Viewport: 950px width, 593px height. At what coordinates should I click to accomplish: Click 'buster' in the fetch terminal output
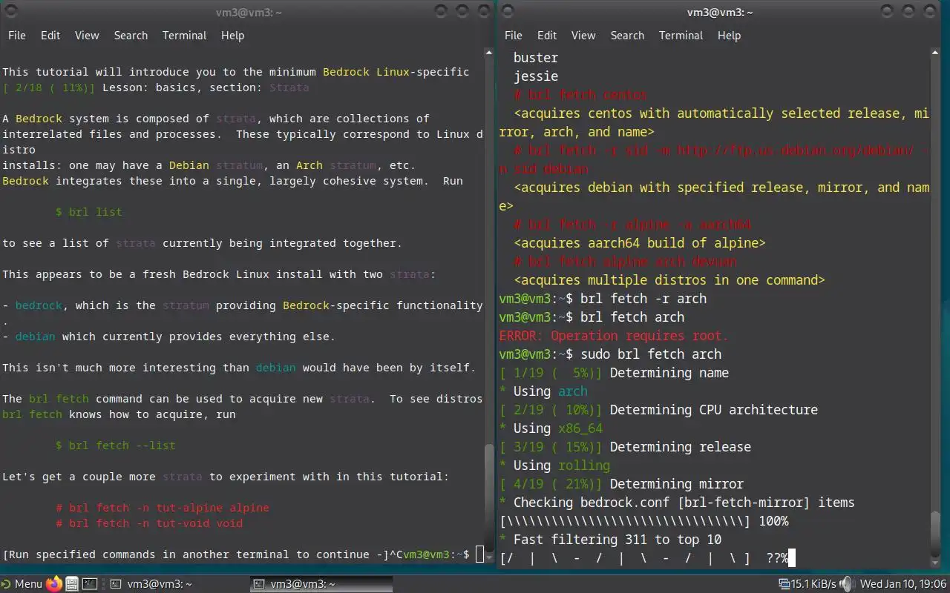[536, 58]
